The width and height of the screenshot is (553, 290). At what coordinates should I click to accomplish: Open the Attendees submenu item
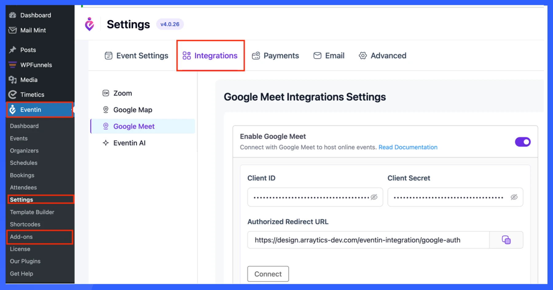click(23, 188)
